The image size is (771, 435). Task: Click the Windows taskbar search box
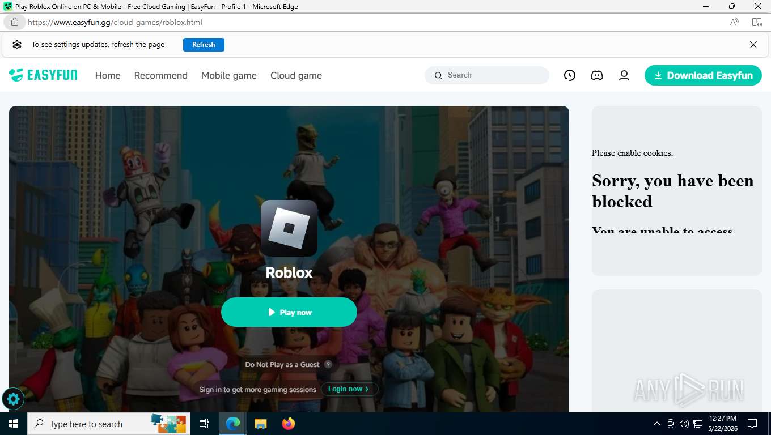click(108, 424)
